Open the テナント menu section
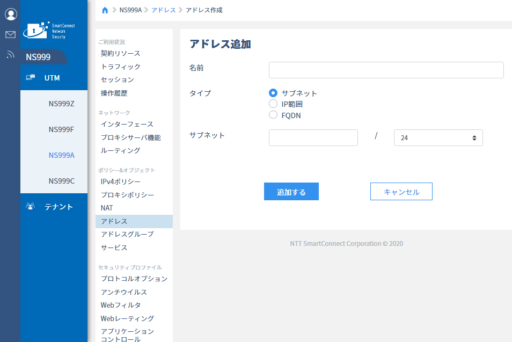Image resolution: width=512 pixels, height=342 pixels. (54, 207)
